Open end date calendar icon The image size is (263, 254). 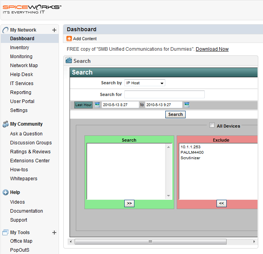pyautogui.click(x=187, y=105)
